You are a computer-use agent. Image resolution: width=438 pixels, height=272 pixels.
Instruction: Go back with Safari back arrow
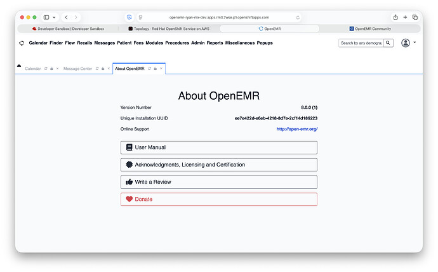(x=66, y=17)
